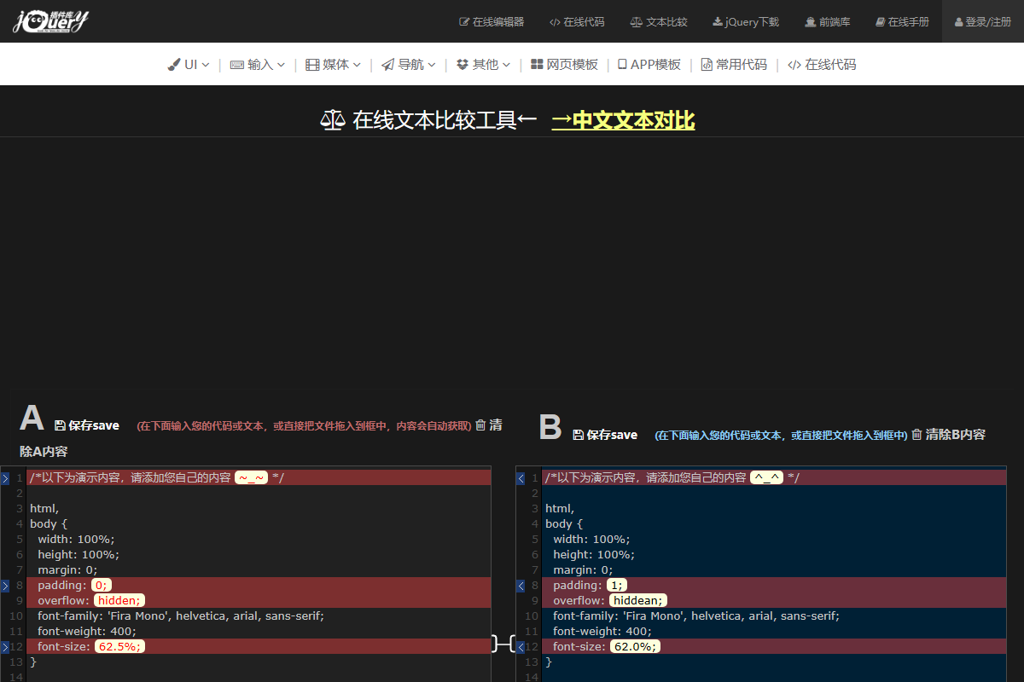Click the merge arrow on line 8 of panel B
The image size is (1024, 682).
(x=521, y=586)
